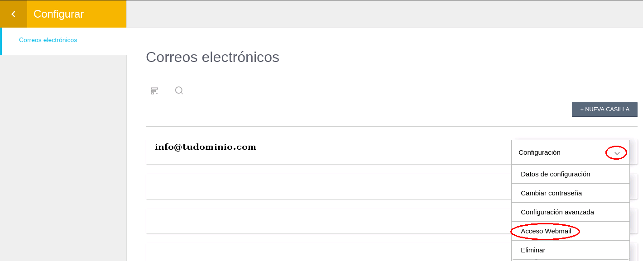Create mailbox with + NUEVA CASILLA button

[x=605, y=109]
